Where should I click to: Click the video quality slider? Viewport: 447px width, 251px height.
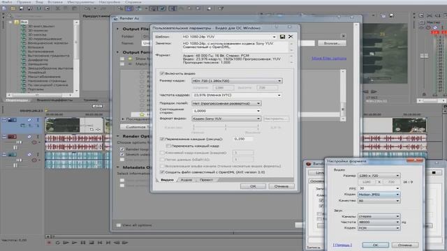tap(226, 127)
